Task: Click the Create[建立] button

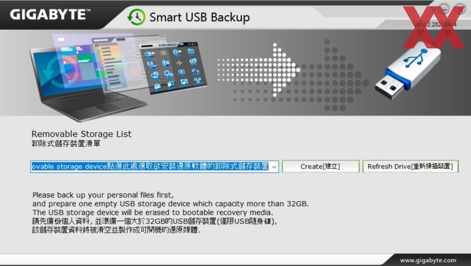Action: pos(320,166)
